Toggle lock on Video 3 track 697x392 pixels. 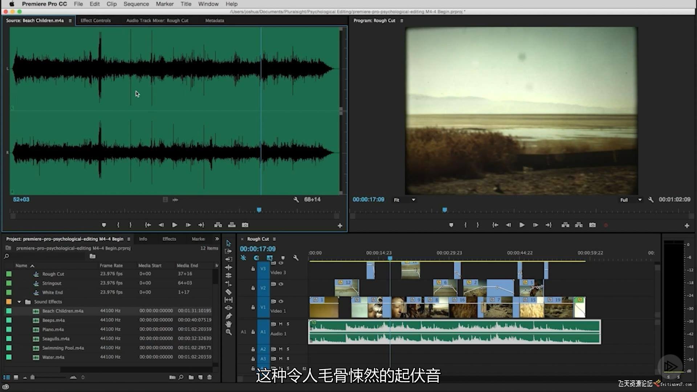[x=253, y=269]
